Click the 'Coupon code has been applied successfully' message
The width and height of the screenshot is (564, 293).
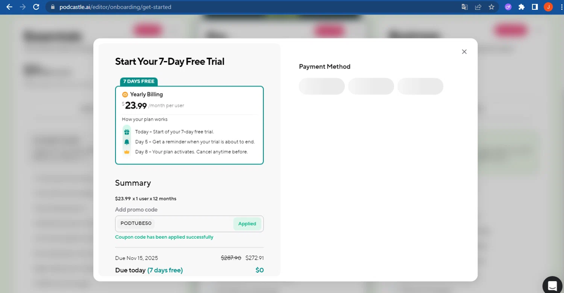point(164,237)
